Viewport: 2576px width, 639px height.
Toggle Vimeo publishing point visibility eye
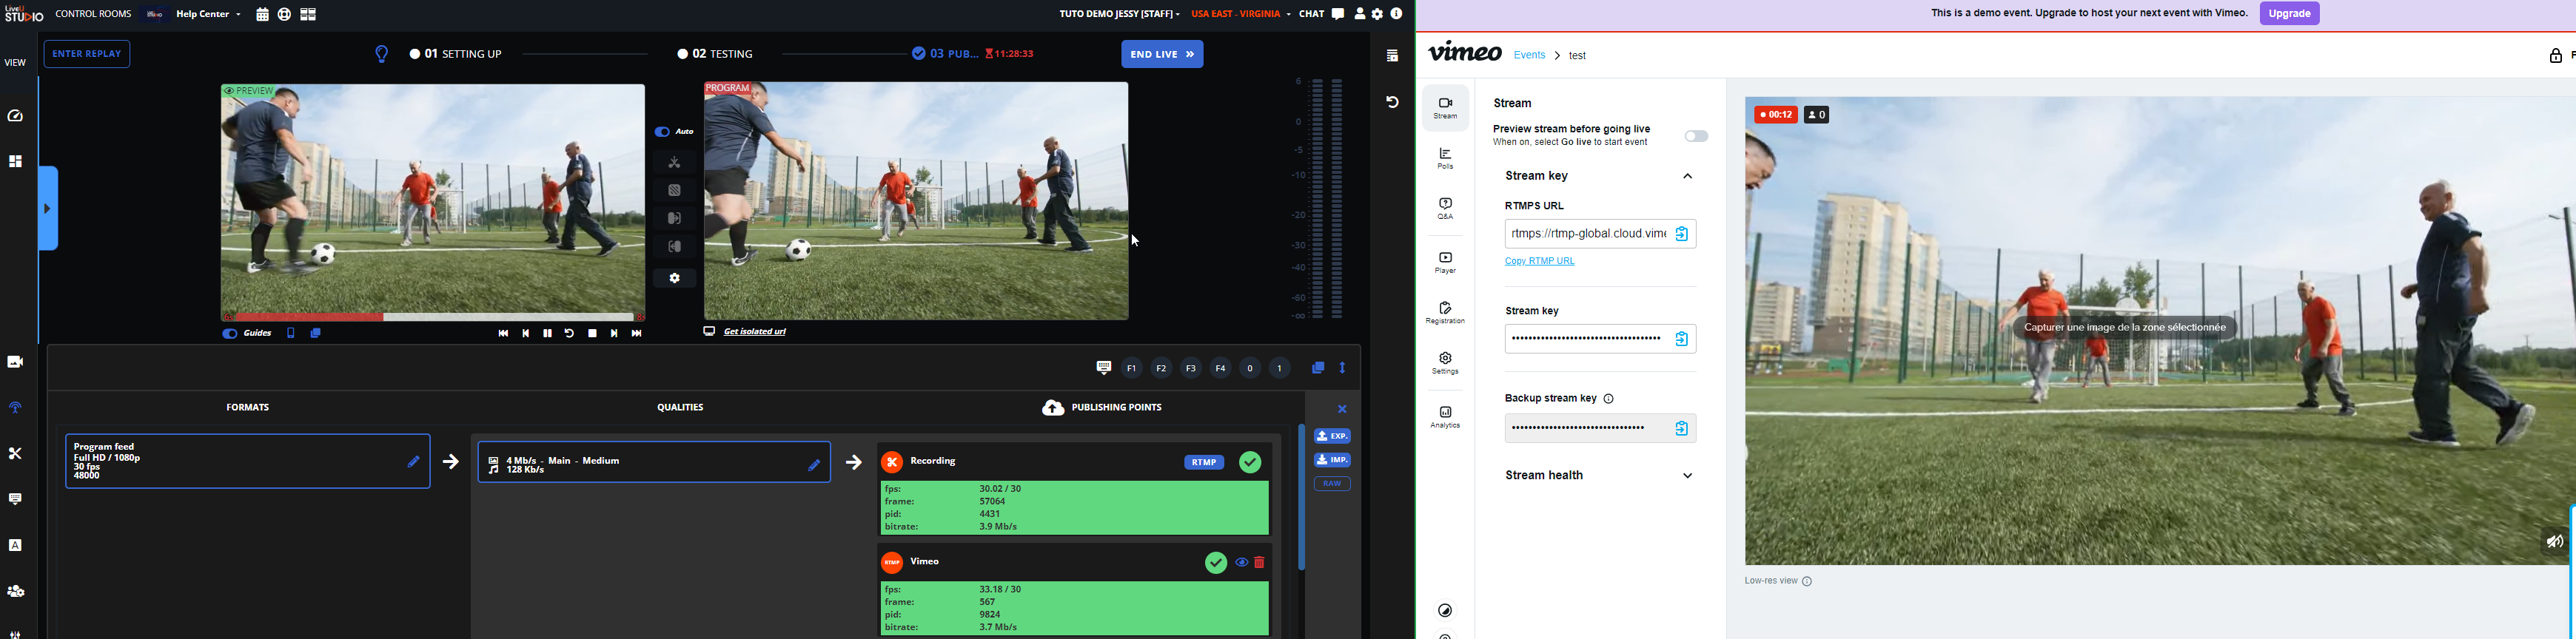(x=1241, y=563)
